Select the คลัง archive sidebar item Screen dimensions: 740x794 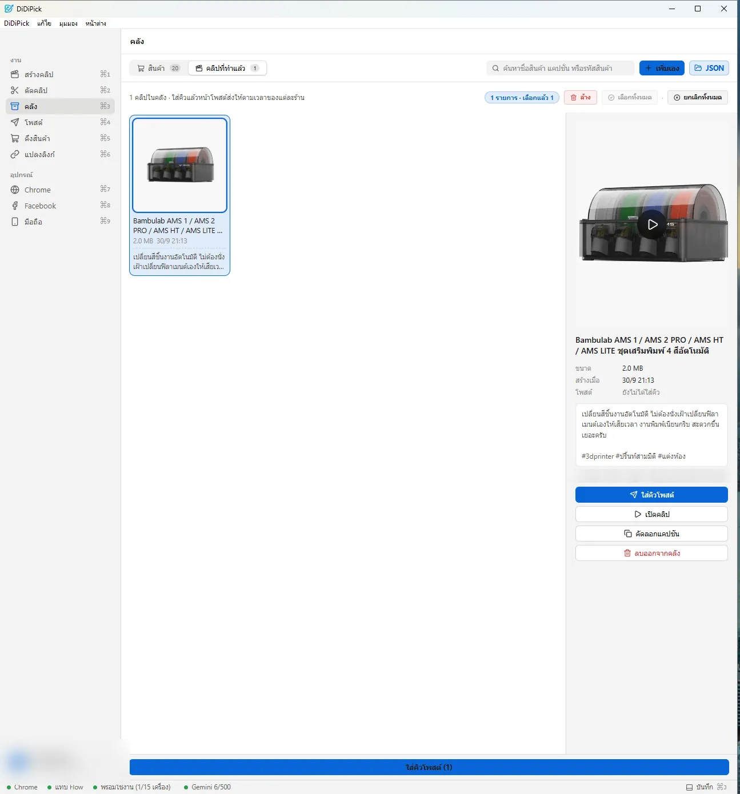(60, 106)
